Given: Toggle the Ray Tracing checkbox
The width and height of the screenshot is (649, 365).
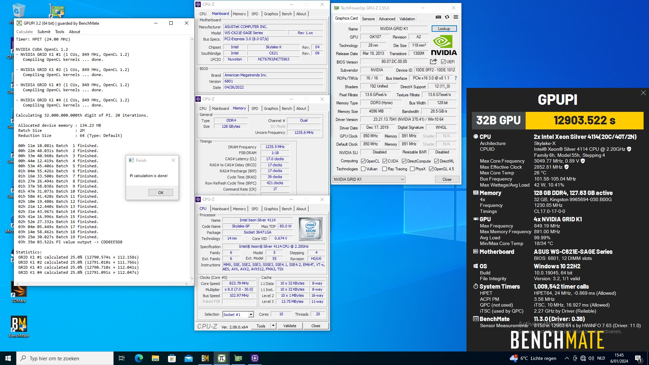Looking at the screenshot, I should click(x=384, y=169).
